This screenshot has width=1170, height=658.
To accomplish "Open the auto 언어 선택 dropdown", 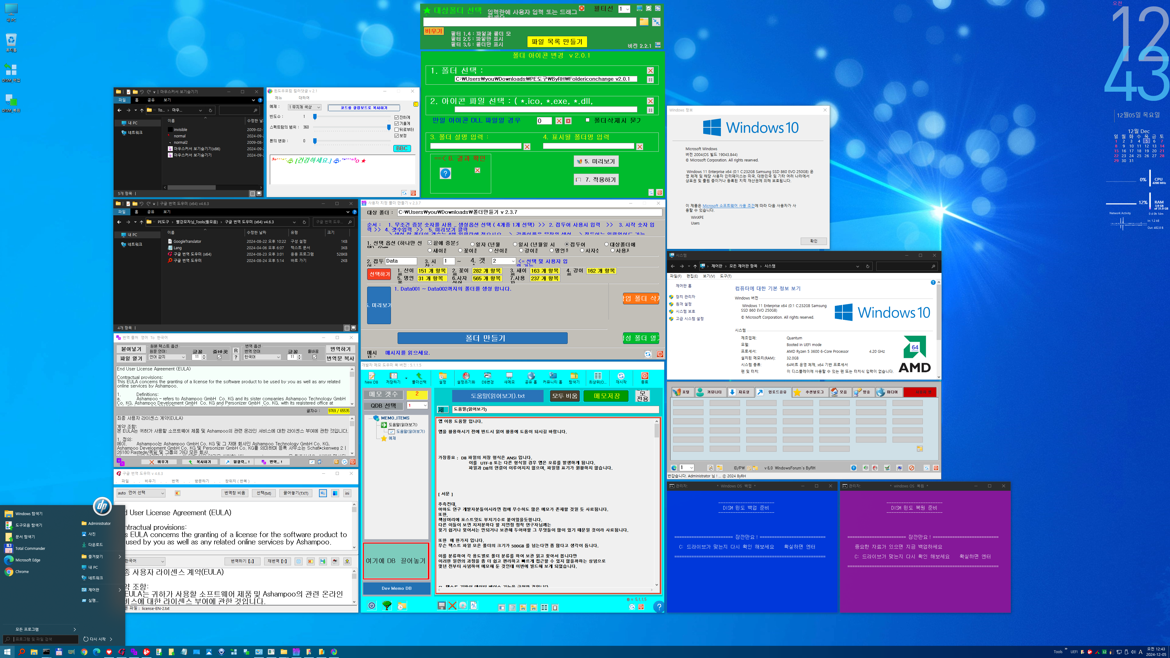I will click(141, 493).
